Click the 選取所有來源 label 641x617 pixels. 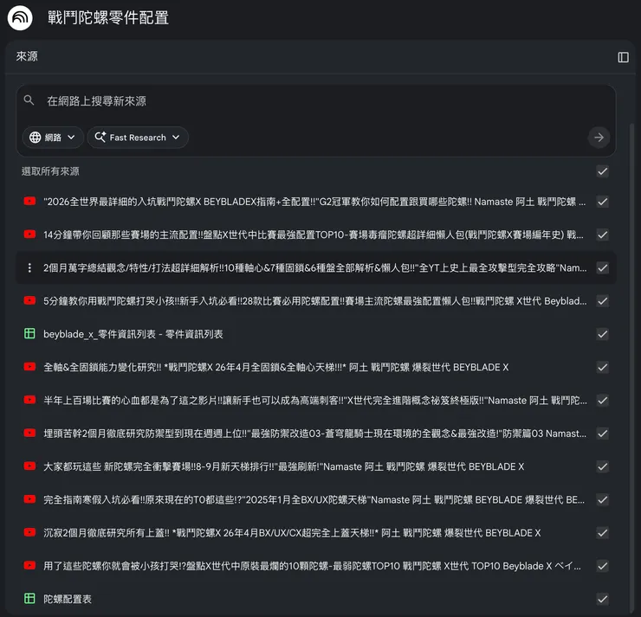point(50,171)
